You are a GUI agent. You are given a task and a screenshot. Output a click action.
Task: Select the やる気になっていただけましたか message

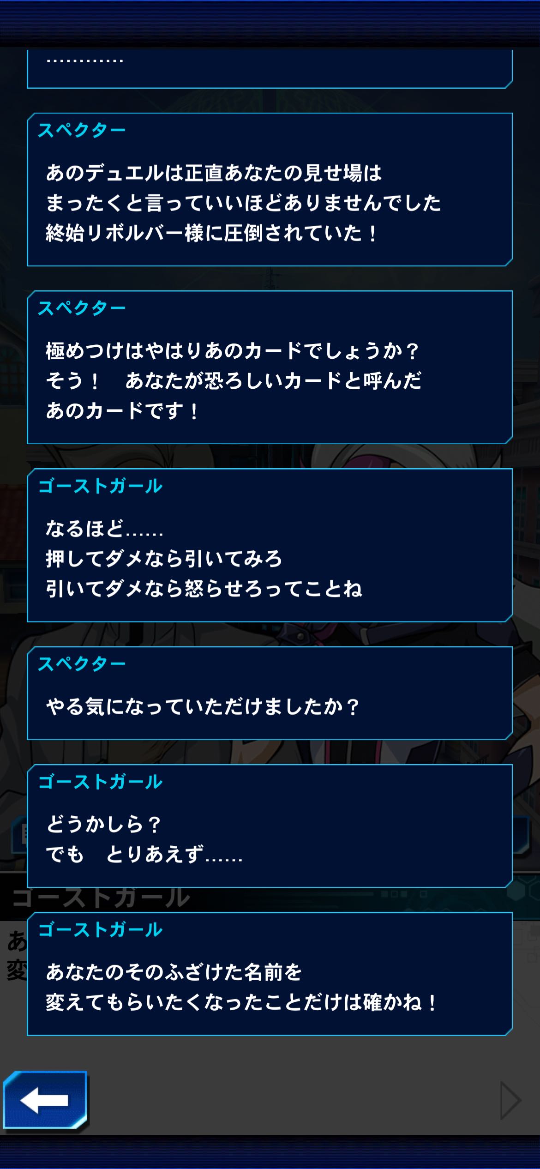(x=270, y=693)
